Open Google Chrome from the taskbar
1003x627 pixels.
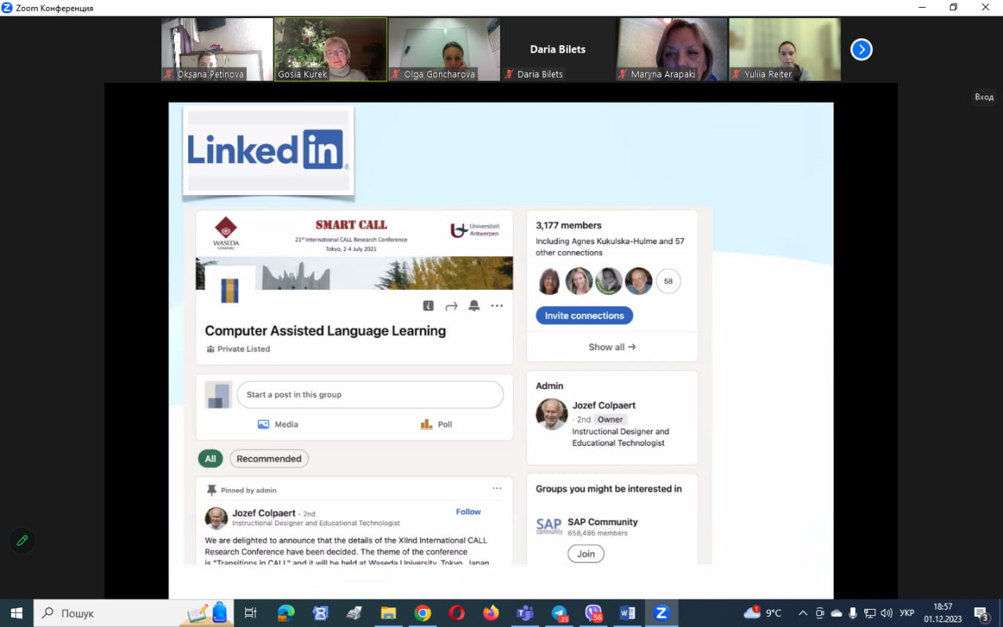click(x=422, y=613)
